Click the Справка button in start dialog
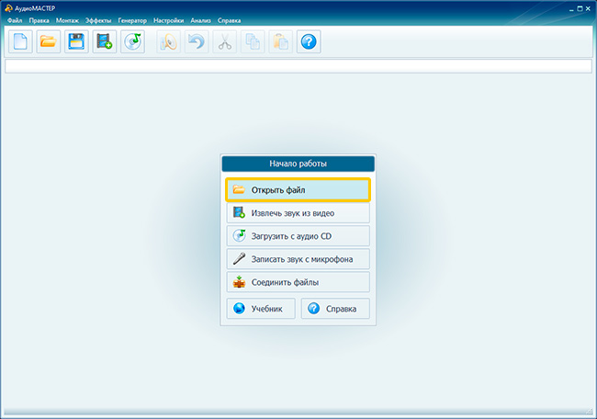The width and height of the screenshot is (597, 419). tap(335, 309)
